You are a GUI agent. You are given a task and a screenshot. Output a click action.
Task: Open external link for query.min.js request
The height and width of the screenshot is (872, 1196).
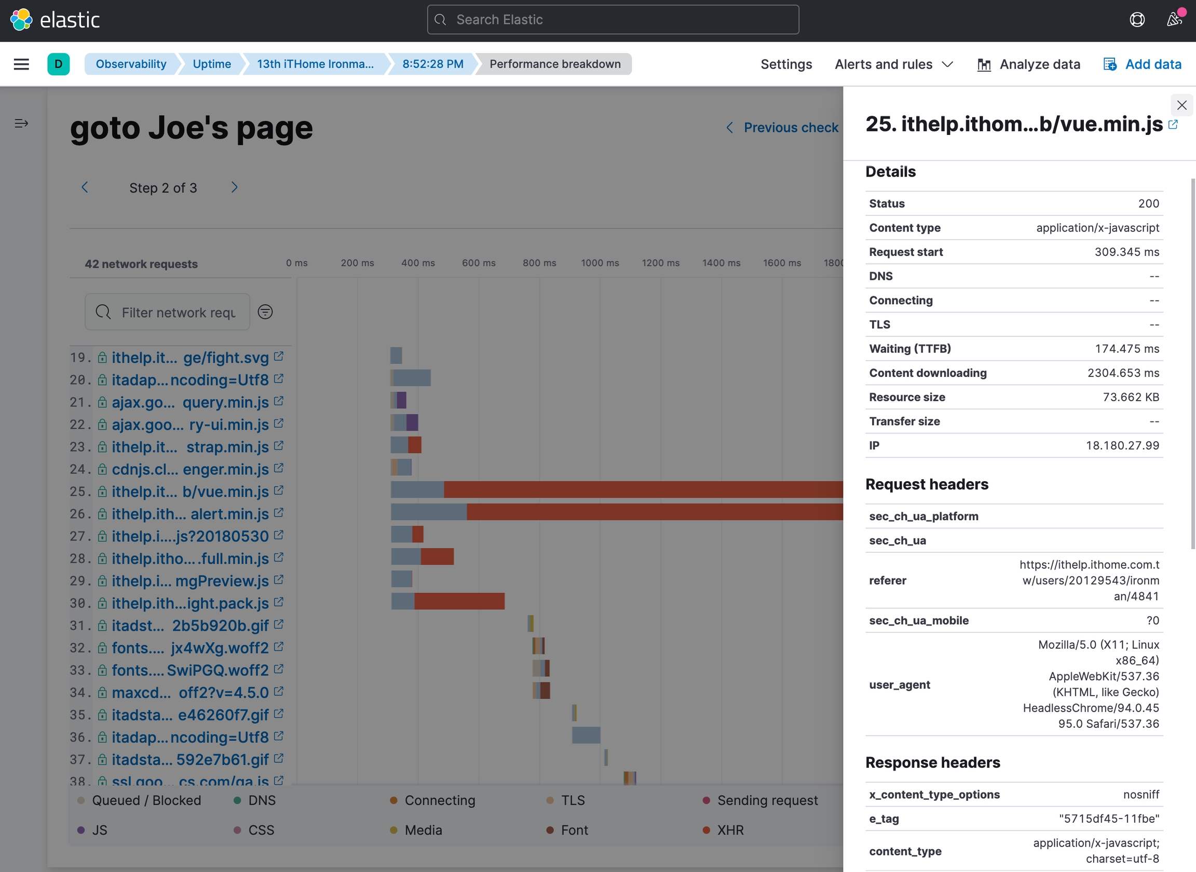tap(279, 401)
